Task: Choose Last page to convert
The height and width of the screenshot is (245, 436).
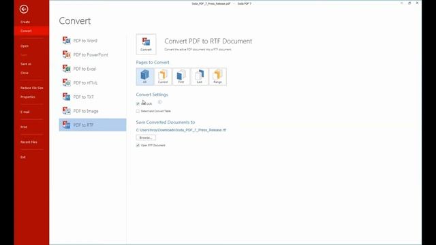Action: [200, 76]
